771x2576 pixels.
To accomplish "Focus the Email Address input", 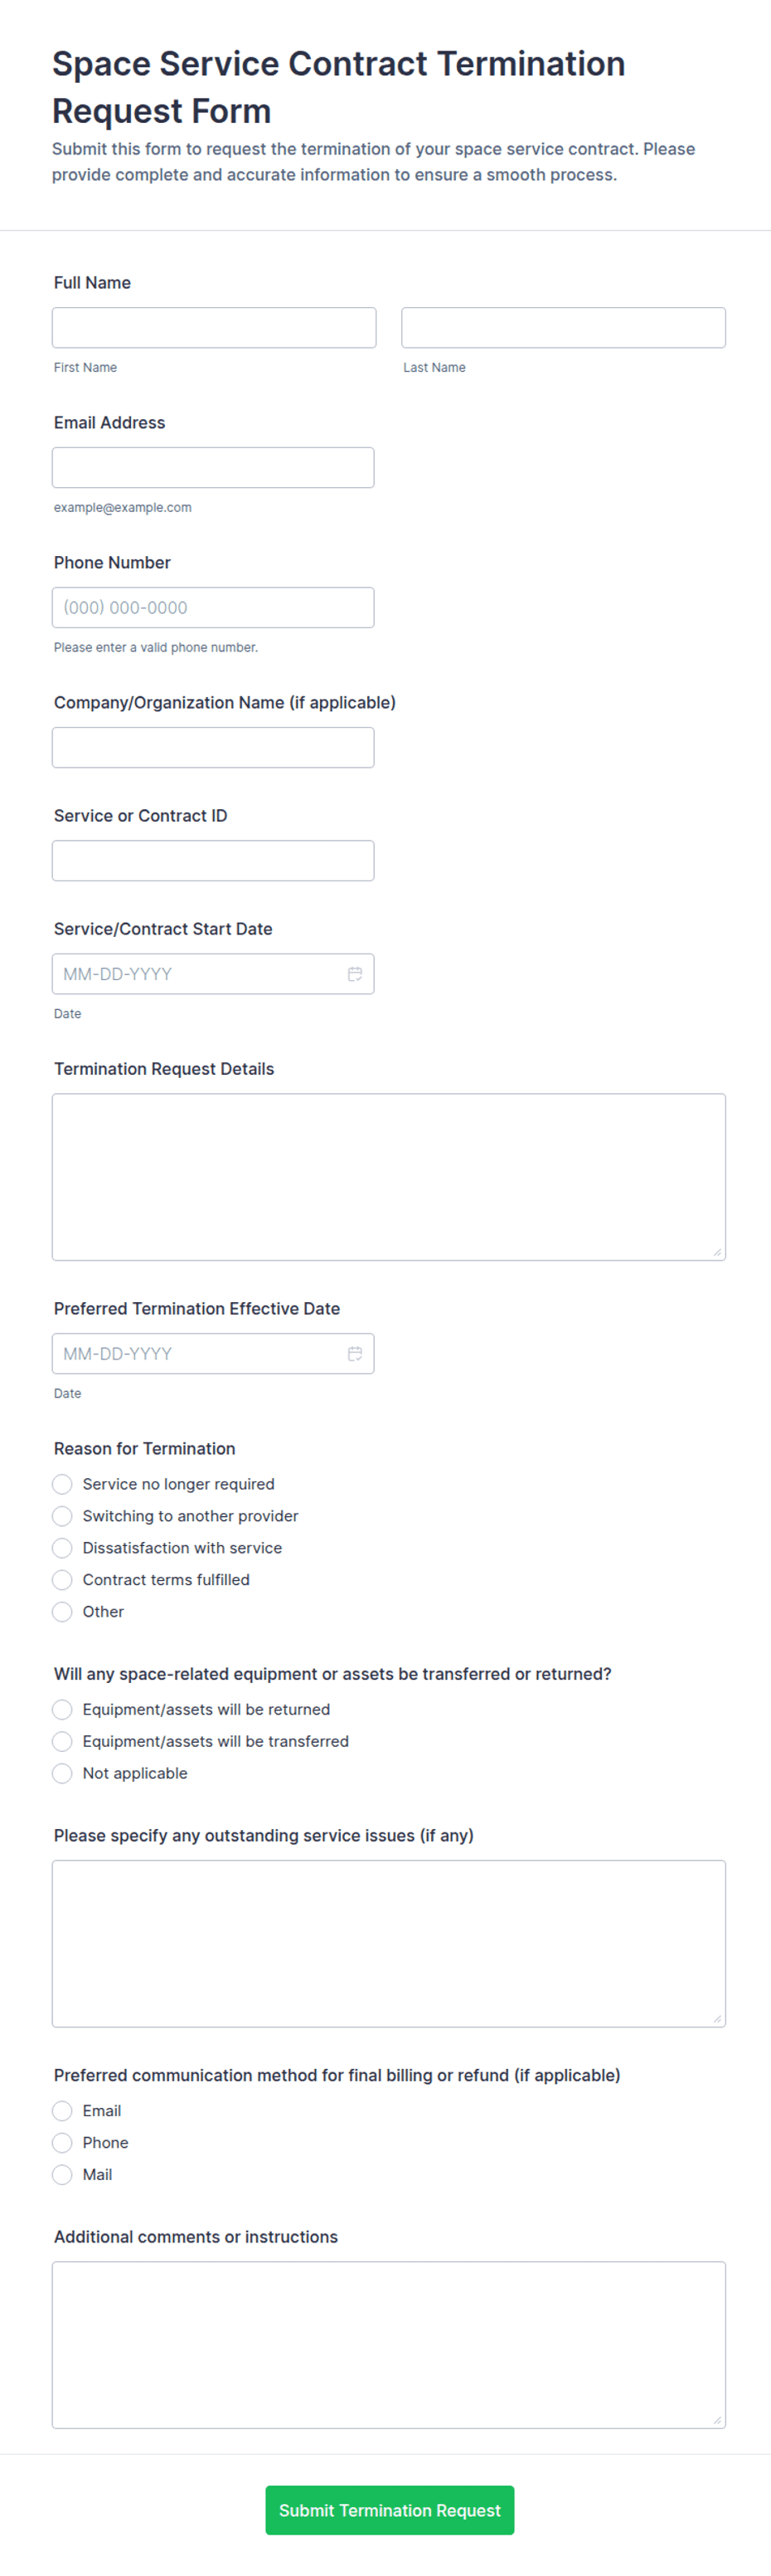I will click(x=213, y=468).
